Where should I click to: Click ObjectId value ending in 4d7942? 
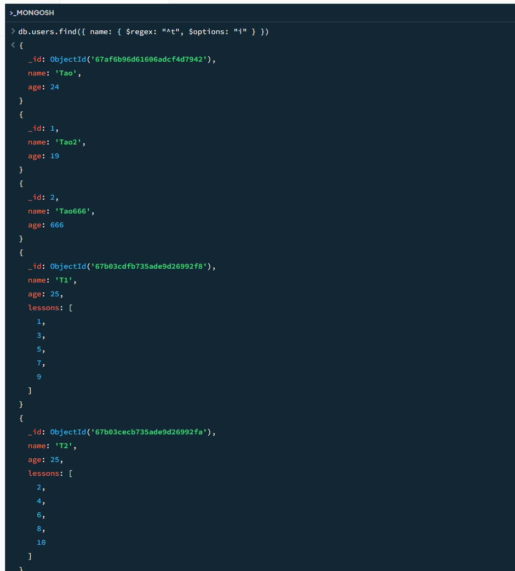click(x=132, y=59)
